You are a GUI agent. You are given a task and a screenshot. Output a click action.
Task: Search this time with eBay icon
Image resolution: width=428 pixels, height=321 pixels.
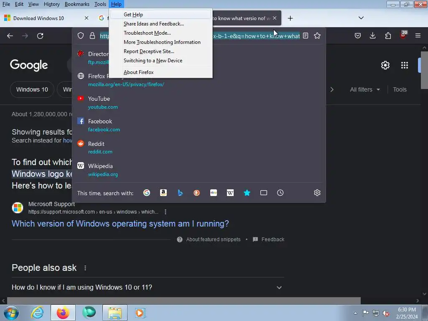tap(214, 193)
